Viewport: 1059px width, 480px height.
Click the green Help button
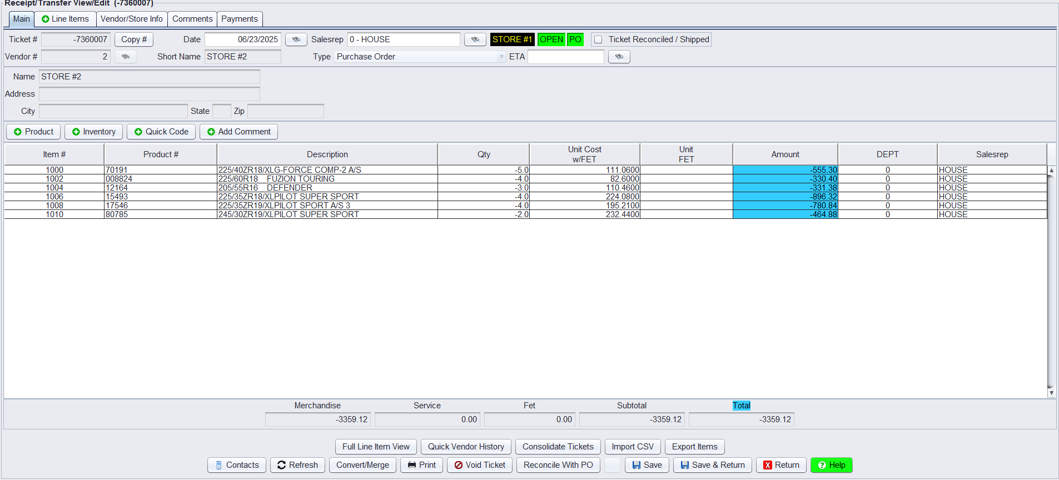click(831, 465)
